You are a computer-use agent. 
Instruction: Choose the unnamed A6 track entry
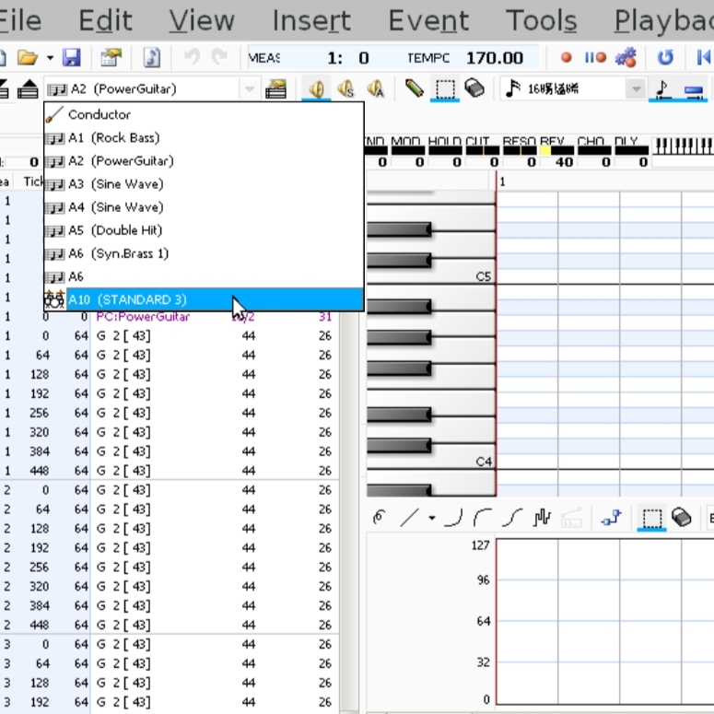[x=204, y=277]
